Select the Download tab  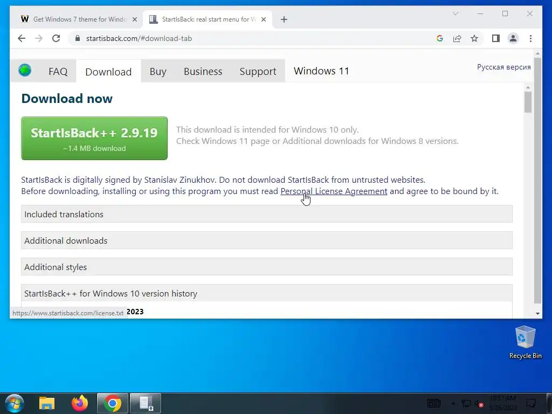tap(108, 72)
